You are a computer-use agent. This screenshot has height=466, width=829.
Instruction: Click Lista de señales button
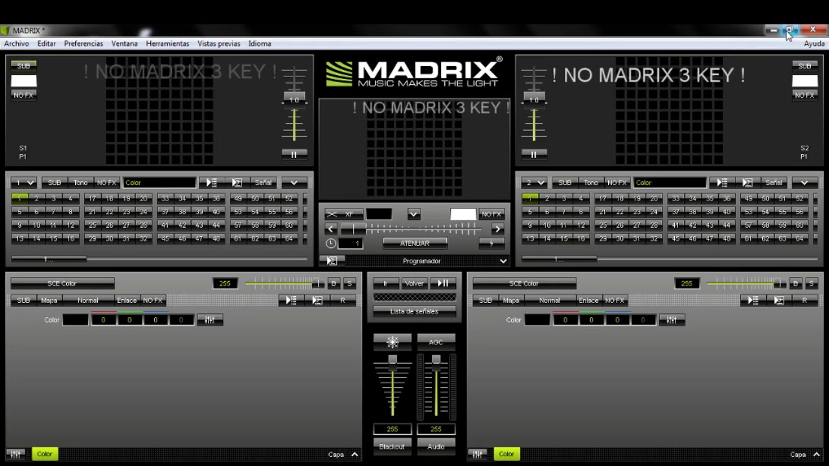[414, 311]
